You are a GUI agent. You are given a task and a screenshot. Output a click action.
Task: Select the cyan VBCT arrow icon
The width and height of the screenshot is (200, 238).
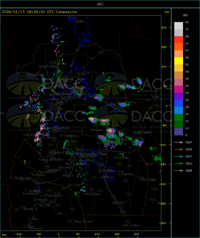pos(179,156)
